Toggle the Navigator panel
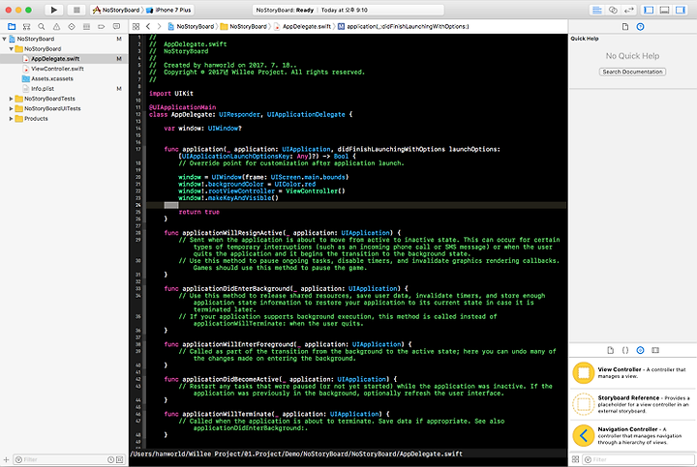This screenshot has height=467, width=697. coord(649,10)
